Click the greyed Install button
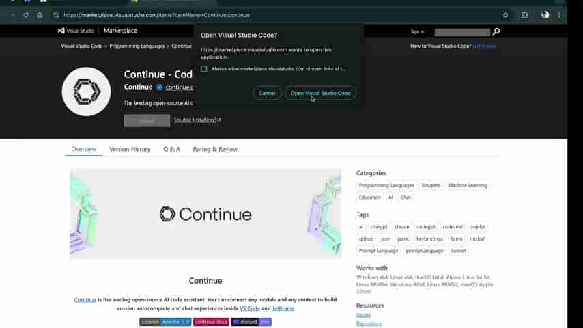Screen dimensions: 583x328 [147, 121]
